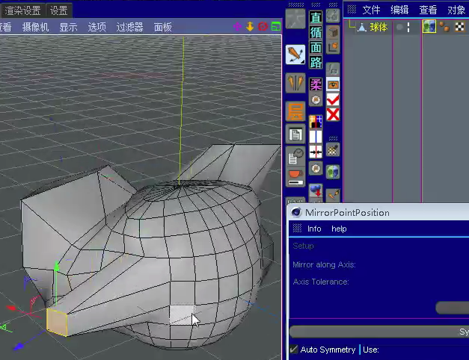Click the gear icon directly below 柔
The width and height of the screenshot is (469, 360).
[316, 99]
